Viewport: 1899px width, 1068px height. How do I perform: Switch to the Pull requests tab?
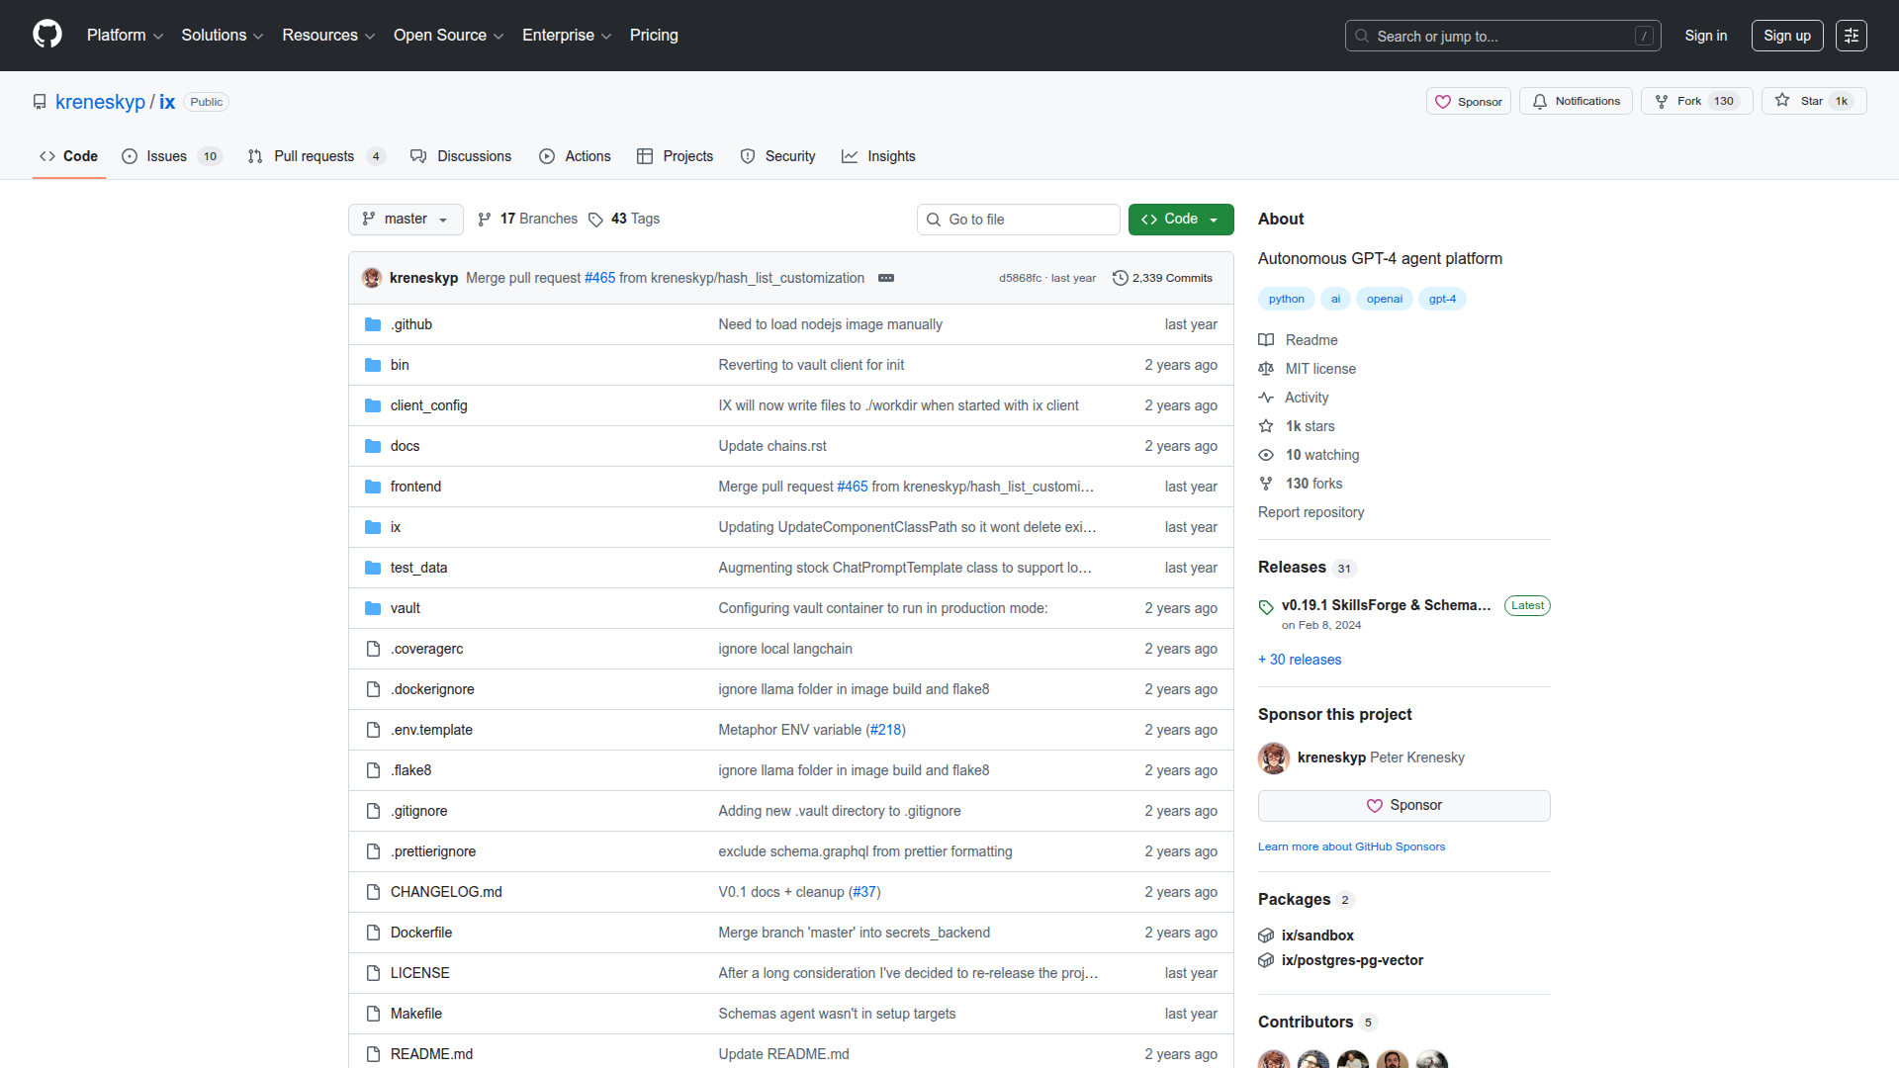pyautogui.click(x=315, y=156)
